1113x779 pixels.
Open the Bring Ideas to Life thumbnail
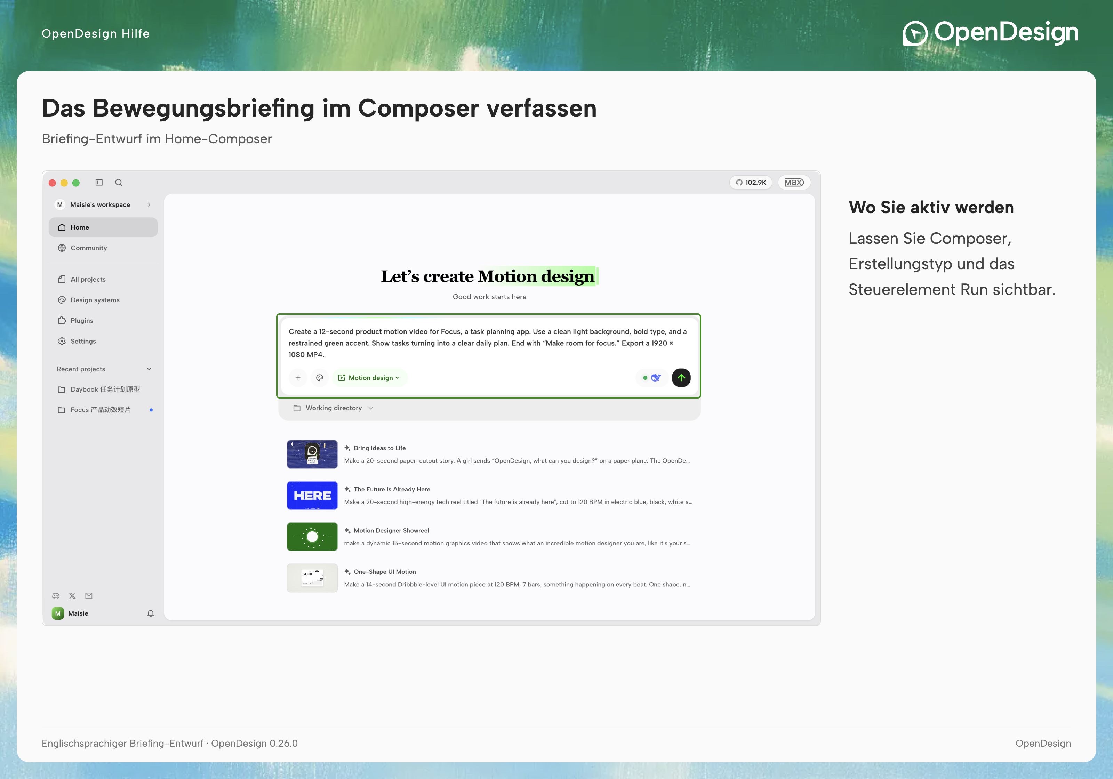(x=312, y=454)
